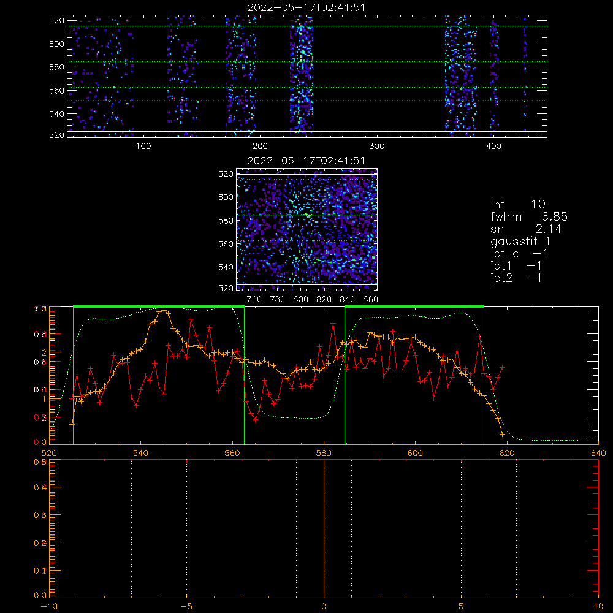
Task: Click x-axis label 760 of the zoomed image
Action: pyautogui.click(x=254, y=300)
